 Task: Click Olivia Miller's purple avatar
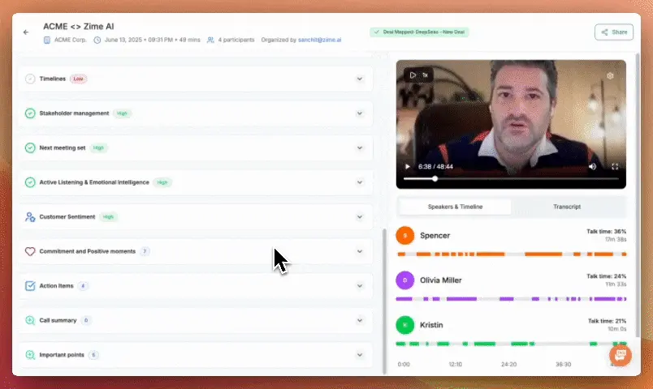tap(404, 280)
